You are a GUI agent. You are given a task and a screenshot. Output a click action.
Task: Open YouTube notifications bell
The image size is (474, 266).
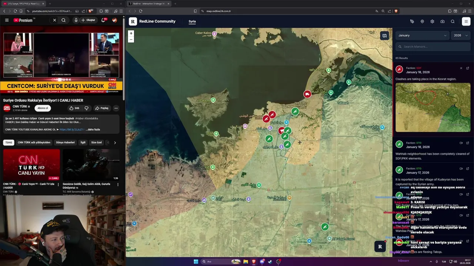[x=104, y=20]
